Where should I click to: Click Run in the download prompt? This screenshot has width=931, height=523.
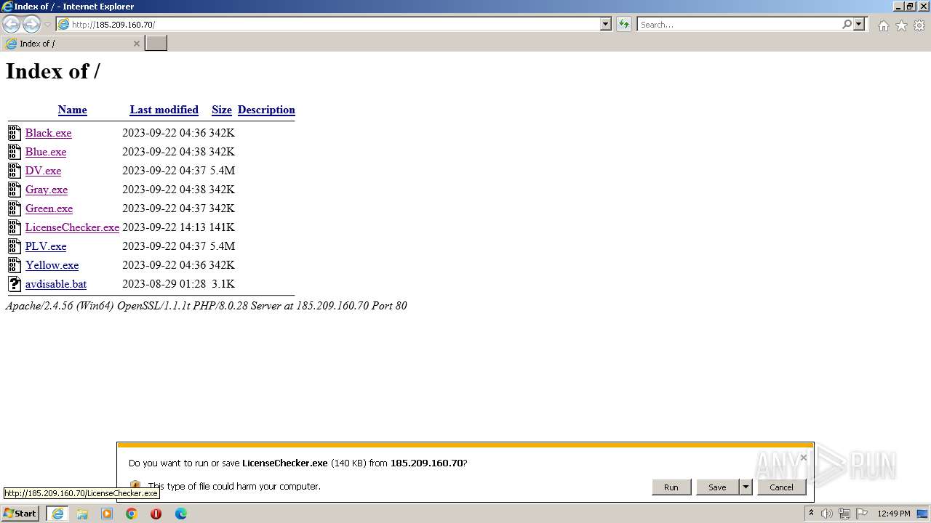(x=671, y=487)
